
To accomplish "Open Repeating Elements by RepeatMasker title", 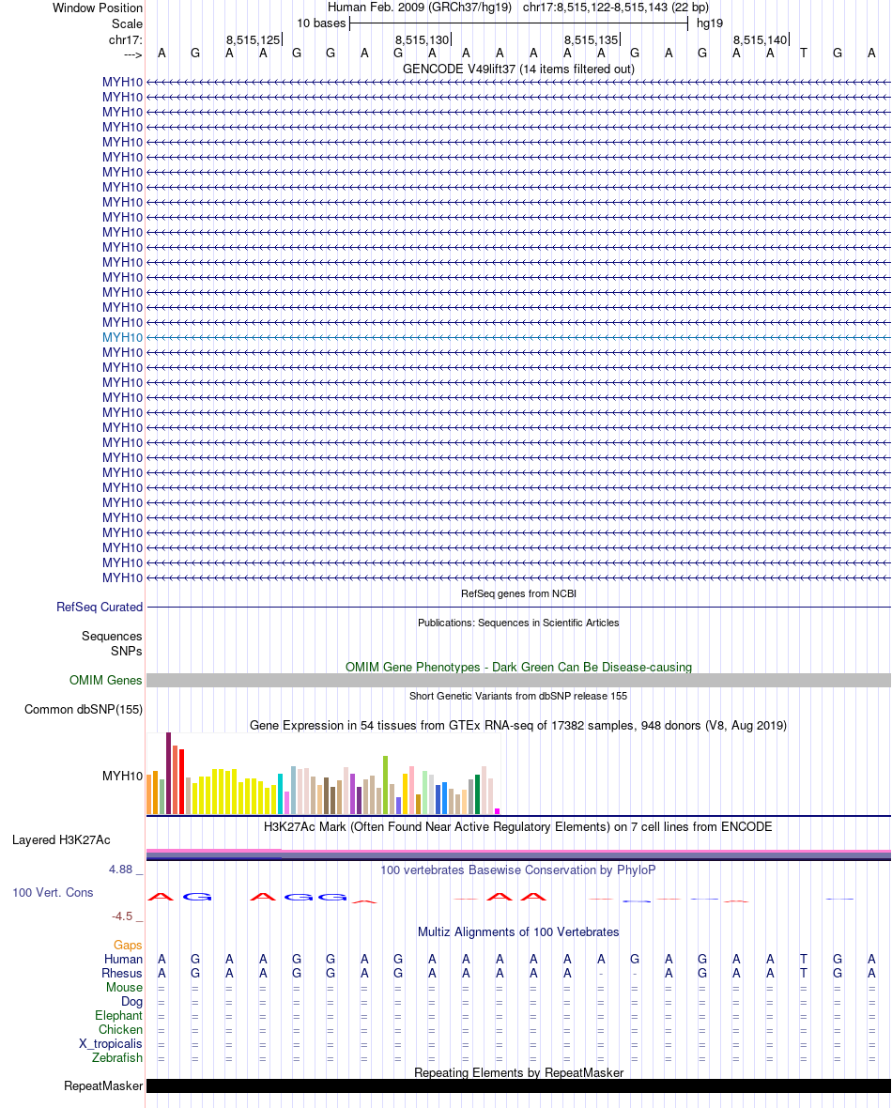I will (518, 1072).
